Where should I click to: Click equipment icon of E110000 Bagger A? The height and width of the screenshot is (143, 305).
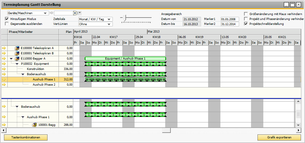(x=17, y=58)
